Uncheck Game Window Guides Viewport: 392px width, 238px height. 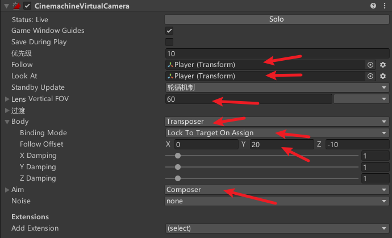(x=169, y=31)
